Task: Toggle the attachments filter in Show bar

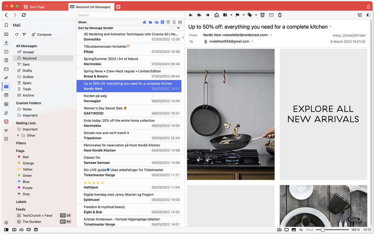Action: 156,22
